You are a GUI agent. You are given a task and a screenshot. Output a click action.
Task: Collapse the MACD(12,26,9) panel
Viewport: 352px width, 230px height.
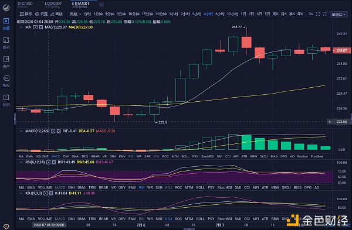pos(21,131)
